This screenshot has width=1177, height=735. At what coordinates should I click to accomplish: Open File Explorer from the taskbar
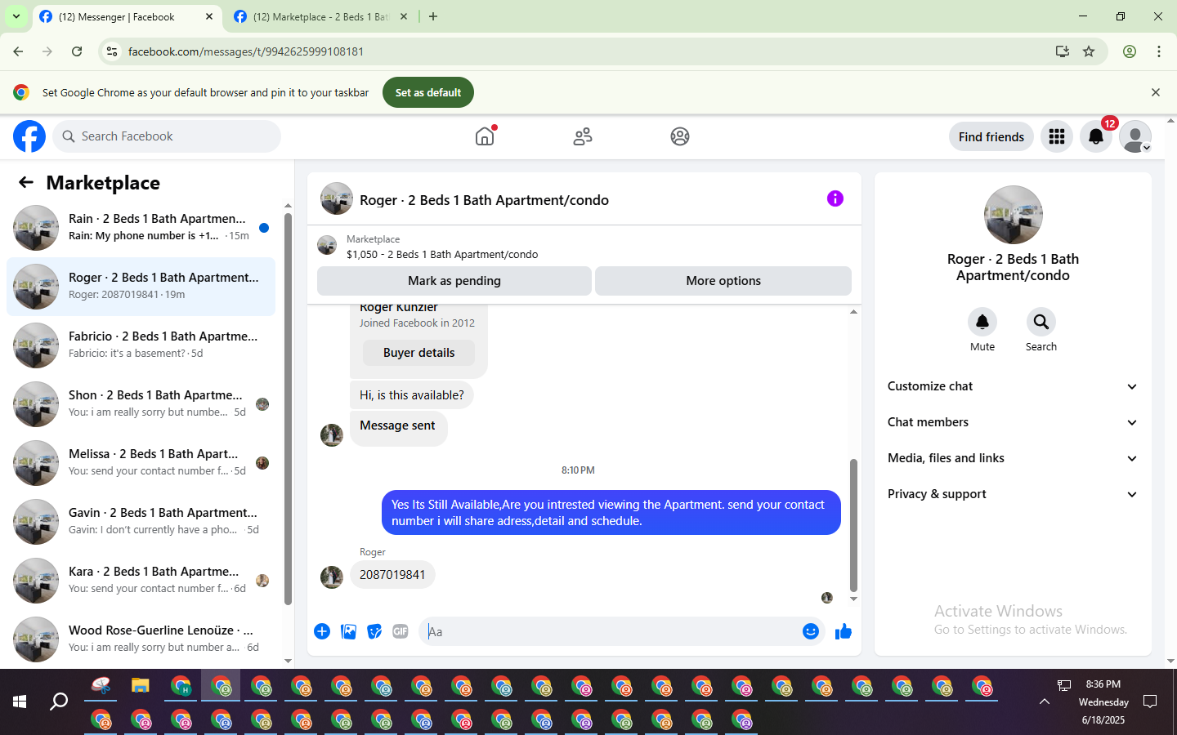pos(141,685)
